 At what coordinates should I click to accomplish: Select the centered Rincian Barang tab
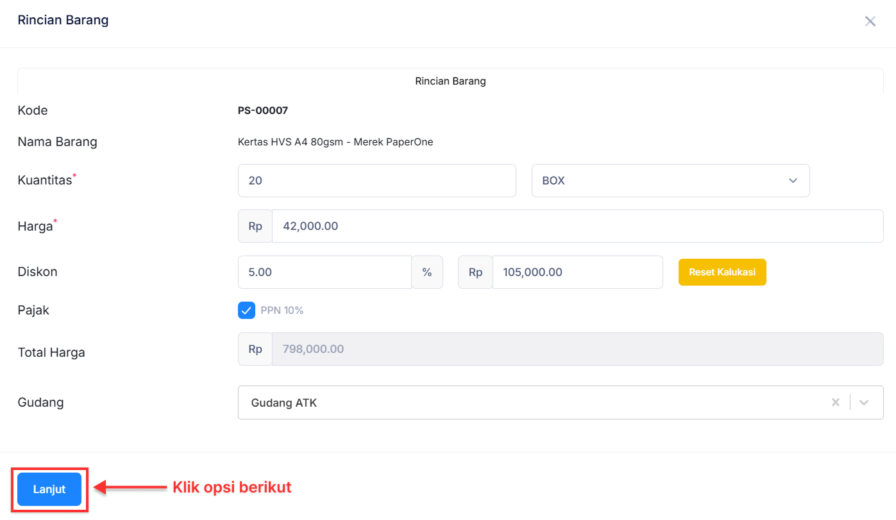pyautogui.click(x=450, y=81)
